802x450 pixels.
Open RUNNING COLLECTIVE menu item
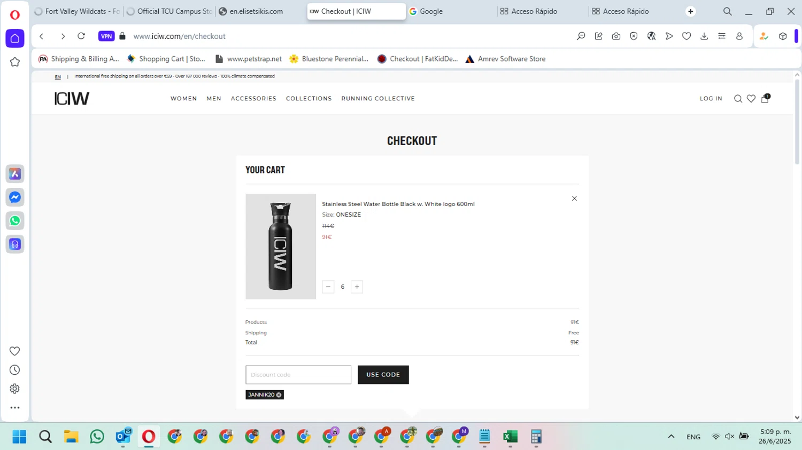pyautogui.click(x=378, y=99)
